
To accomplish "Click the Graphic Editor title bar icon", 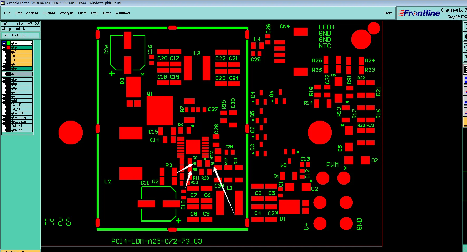I will (3, 3).
